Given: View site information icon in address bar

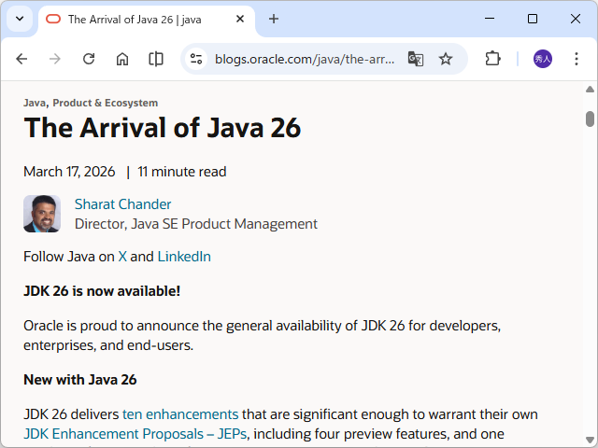Looking at the screenshot, I should click(x=196, y=59).
